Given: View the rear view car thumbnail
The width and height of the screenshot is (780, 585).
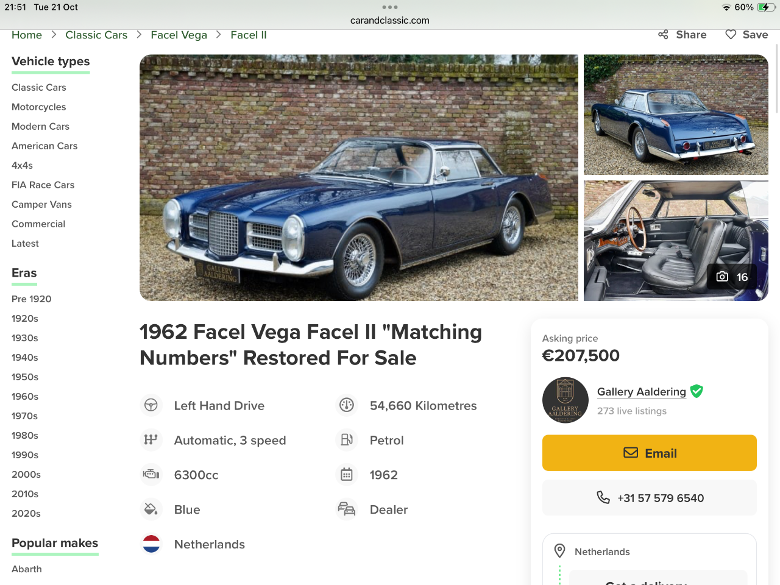Looking at the screenshot, I should pyautogui.click(x=676, y=115).
